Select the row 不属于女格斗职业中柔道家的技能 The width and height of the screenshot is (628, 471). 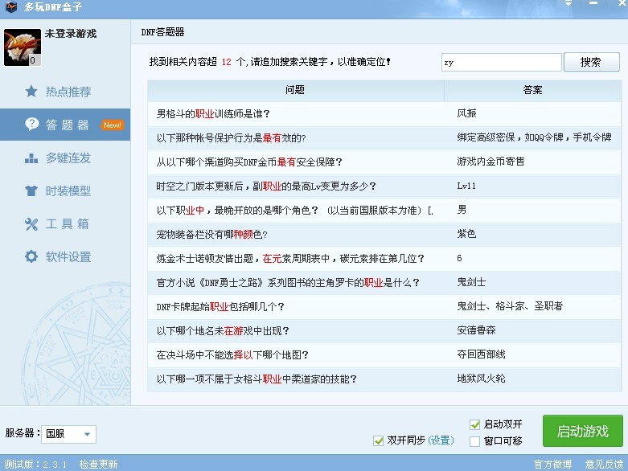(x=384, y=379)
